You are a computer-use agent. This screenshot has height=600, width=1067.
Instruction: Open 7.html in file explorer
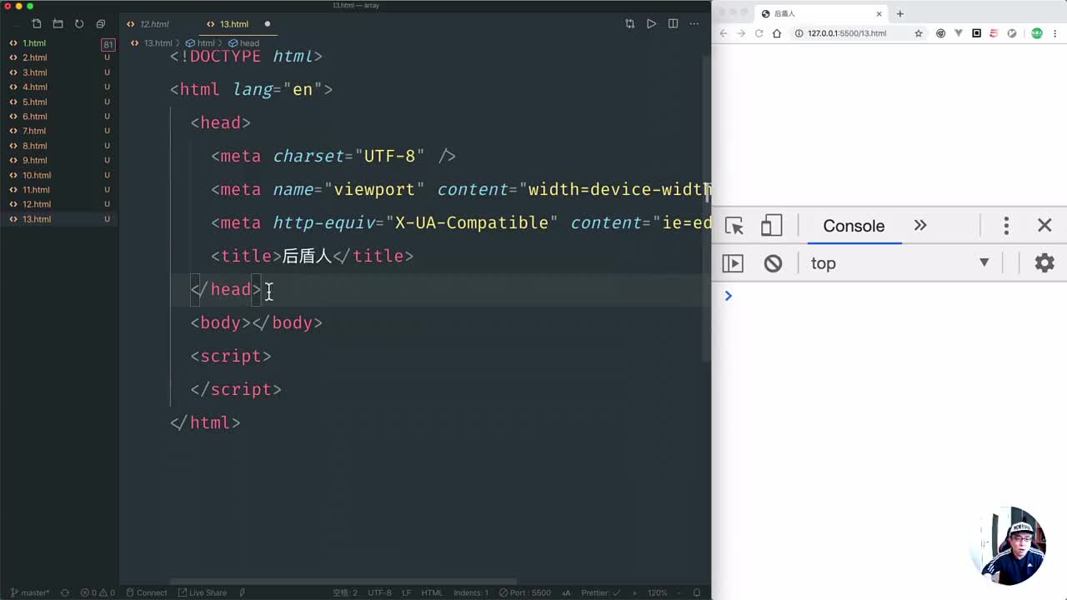[58, 131]
